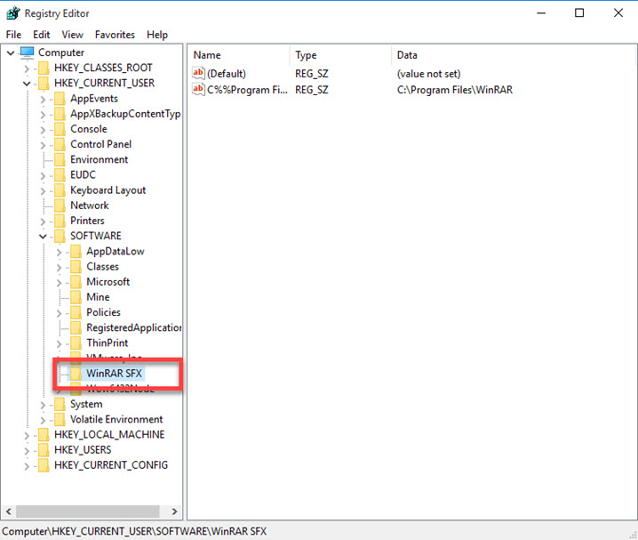Click the AppEvents folder icon

60,99
